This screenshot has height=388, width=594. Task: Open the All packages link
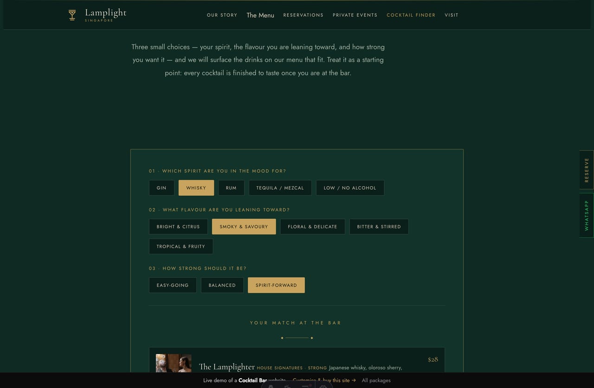click(x=376, y=380)
